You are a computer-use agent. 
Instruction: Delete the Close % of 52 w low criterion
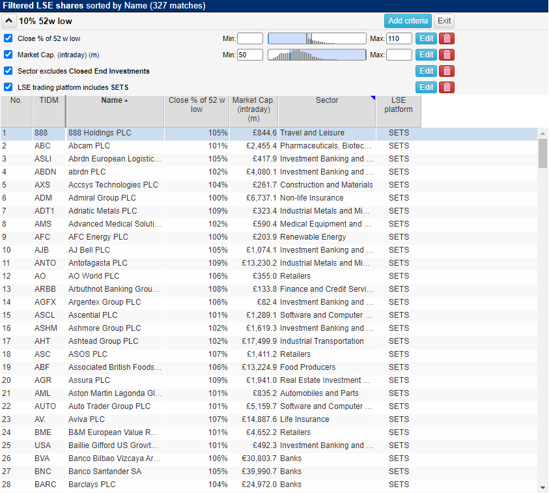click(447, 38)
